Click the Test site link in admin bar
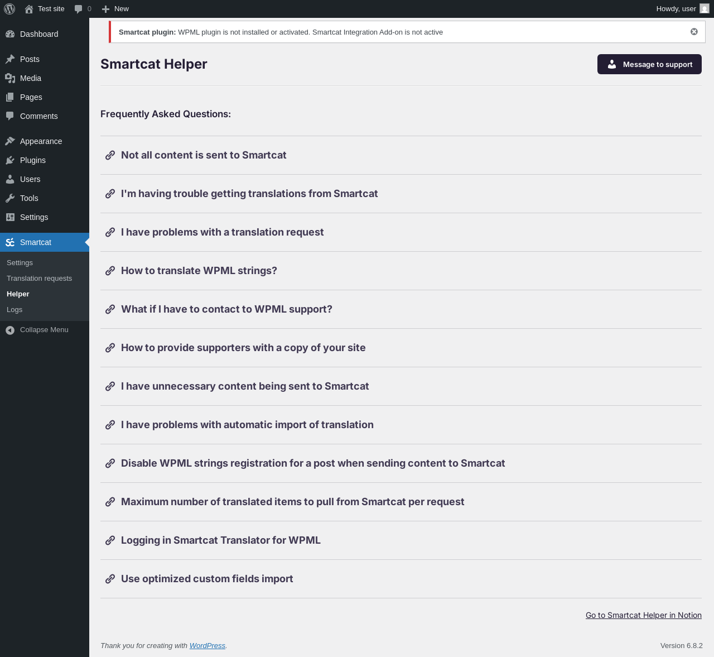The image size is (714, 657). pyautogui.click(x=45, y=9)
